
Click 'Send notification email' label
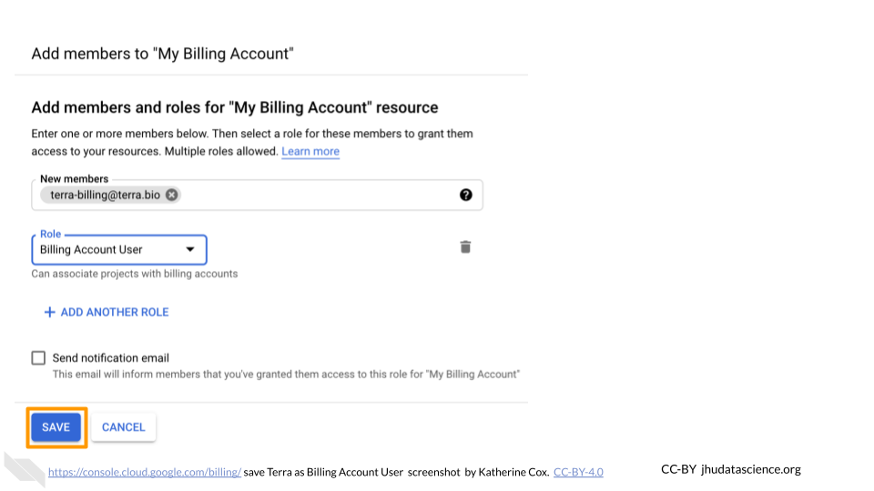111,358
